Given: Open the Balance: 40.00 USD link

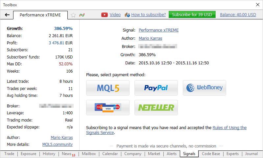Looking at the screenshot, I should coord(238,15).
